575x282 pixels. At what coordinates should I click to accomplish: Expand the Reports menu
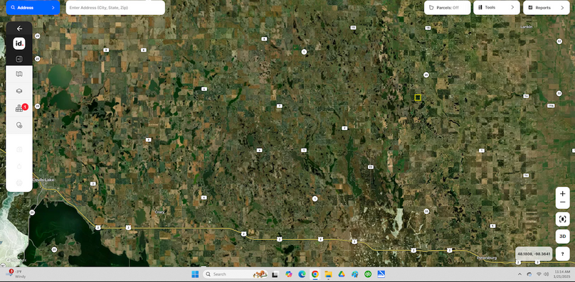546,7
